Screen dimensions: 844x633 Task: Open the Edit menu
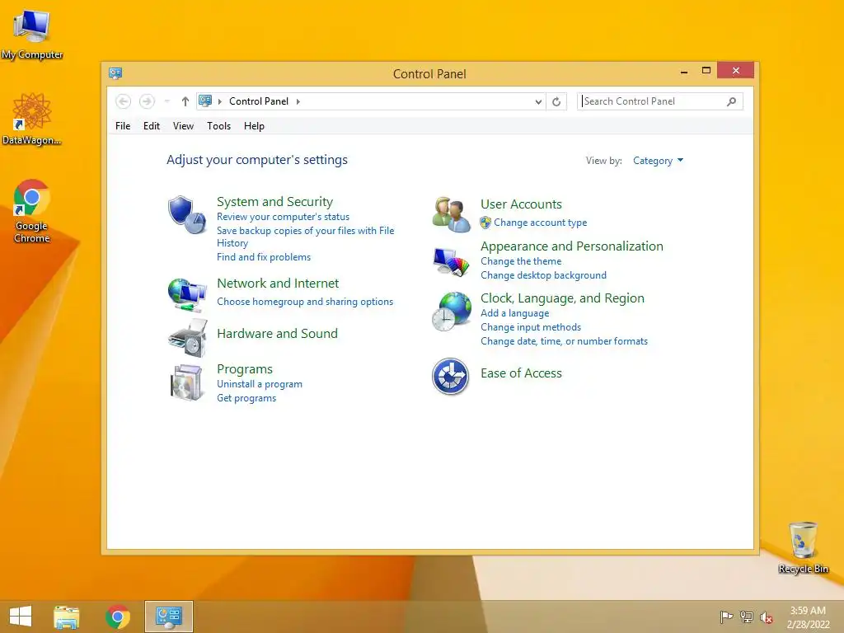[x=152, y=126]
